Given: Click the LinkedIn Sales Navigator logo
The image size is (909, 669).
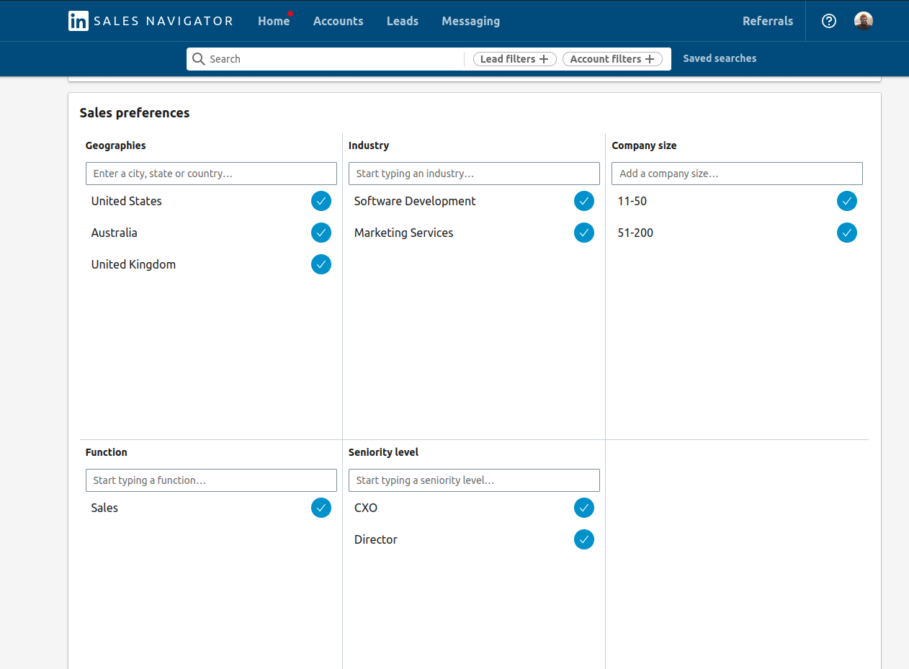Looking at the screenshot, I should [151, 21].
